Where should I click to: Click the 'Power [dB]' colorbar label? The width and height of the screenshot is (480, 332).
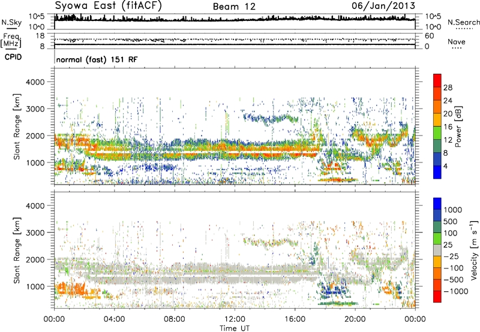(x=458, y=126)
